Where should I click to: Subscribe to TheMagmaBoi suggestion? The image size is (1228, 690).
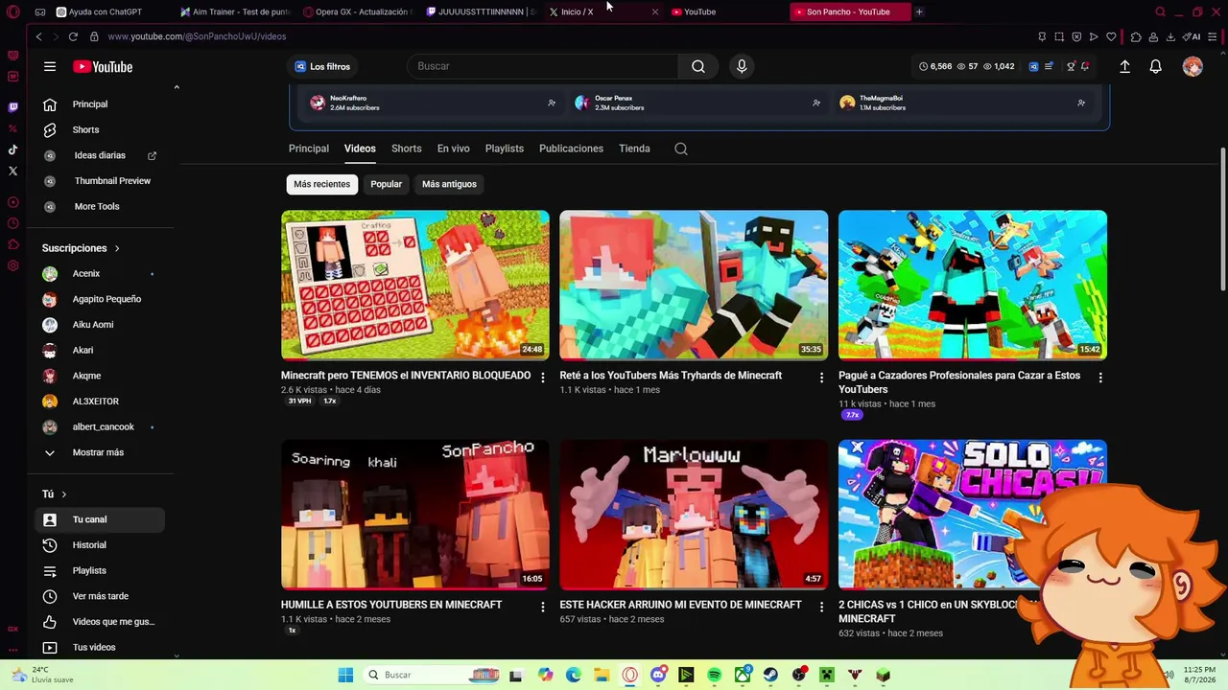(x=1081, y=103)
